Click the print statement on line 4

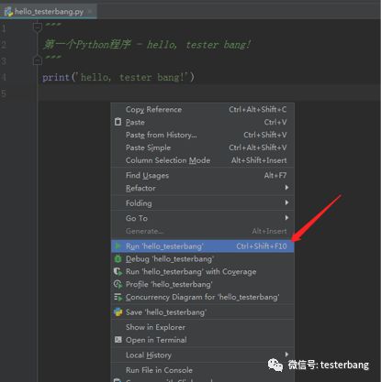coord(118,77)
